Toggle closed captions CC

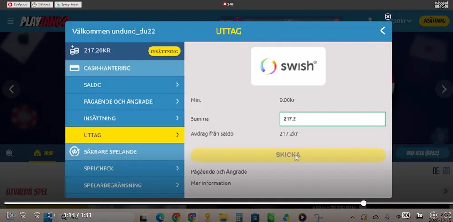tap(405, 215)
